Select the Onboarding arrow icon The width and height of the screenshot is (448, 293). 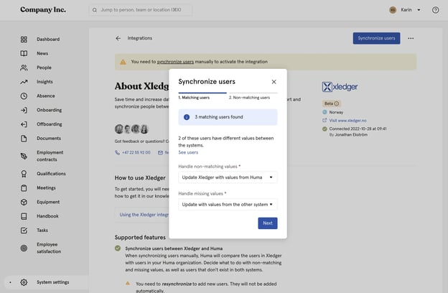(x=24, y=110)
